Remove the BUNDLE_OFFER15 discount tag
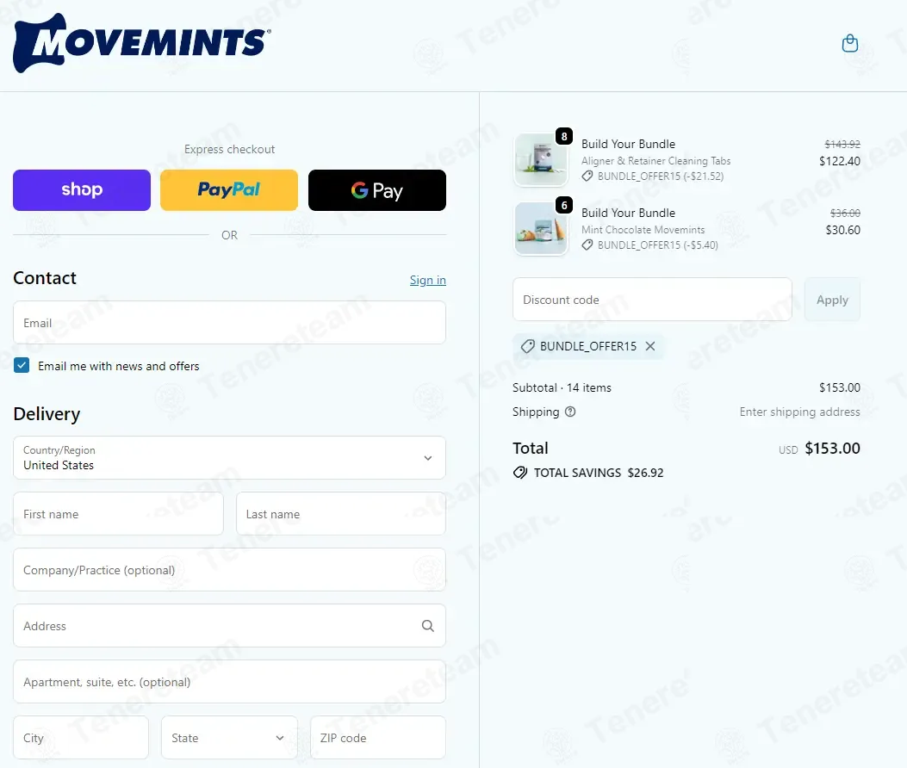This screenshot has height=768, width=907. pos(650,346)
